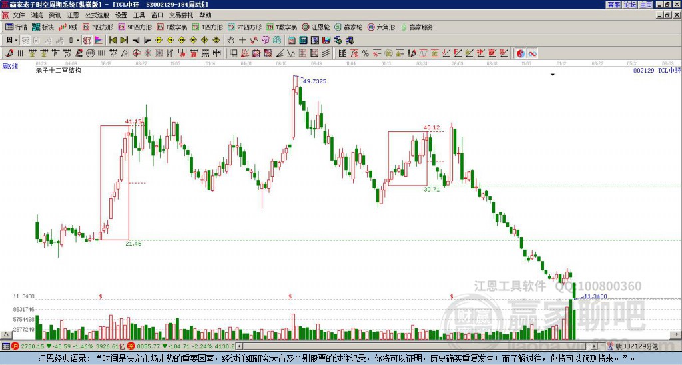Click the red floppy save icon
The image size is (682, 365).
coord(326,41)
